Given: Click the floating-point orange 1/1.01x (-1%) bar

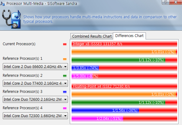Looking at the screenshot, I should click(124, 94).
